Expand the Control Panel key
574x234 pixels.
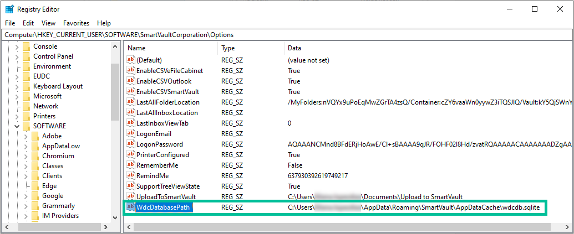pos(17,56)
